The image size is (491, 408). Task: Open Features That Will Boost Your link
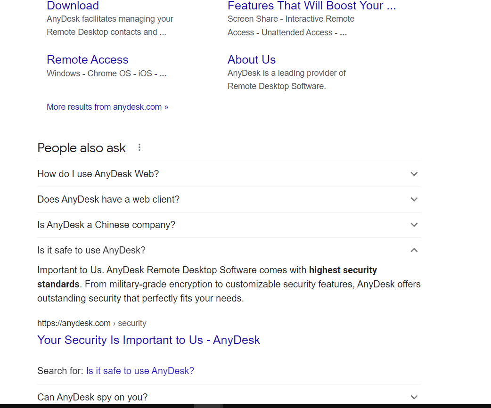(311, 6)
